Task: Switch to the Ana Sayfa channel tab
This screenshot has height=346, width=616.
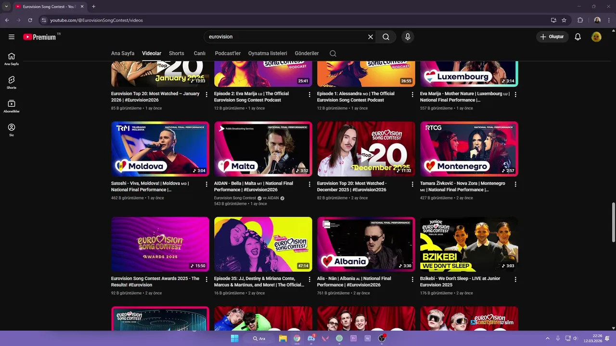Action: 123,53
